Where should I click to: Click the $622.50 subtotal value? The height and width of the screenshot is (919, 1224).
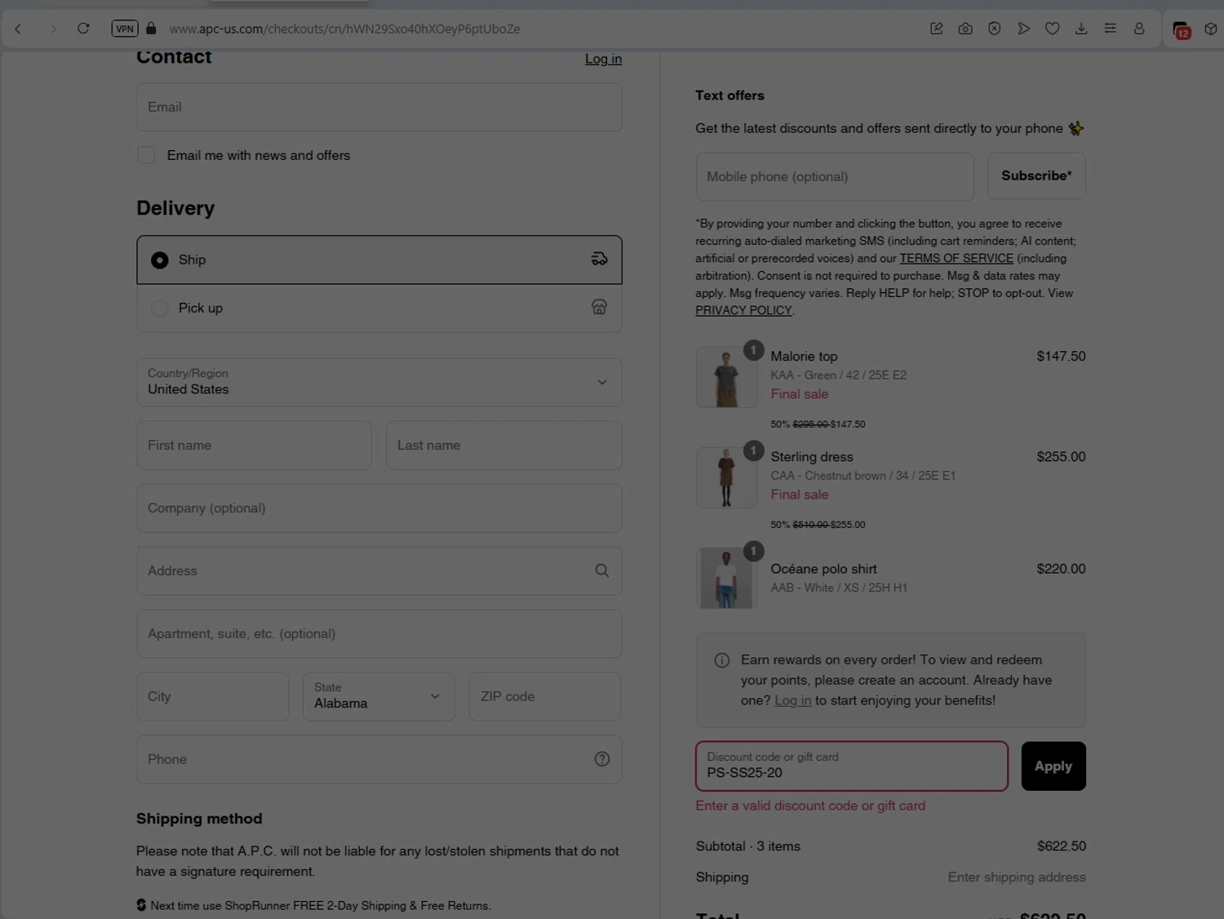[1062, 846]
